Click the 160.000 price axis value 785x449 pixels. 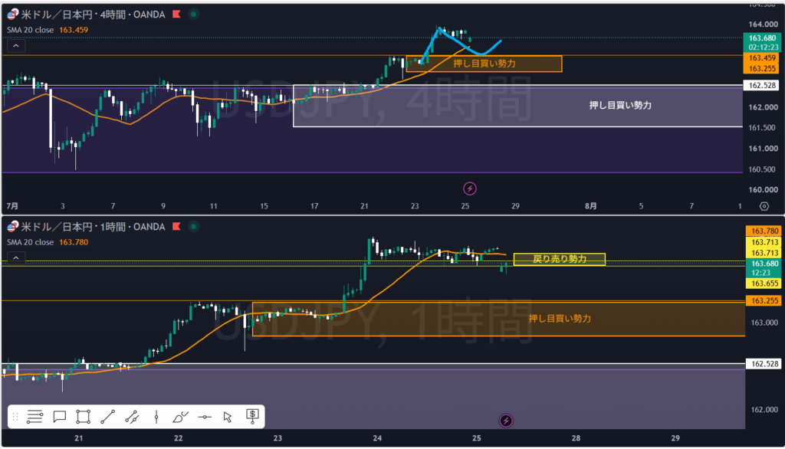point(763,190)
